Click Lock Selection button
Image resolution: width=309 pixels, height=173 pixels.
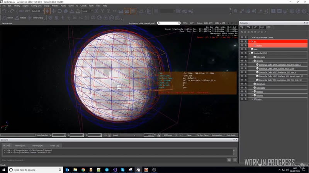tap(42, 135)
